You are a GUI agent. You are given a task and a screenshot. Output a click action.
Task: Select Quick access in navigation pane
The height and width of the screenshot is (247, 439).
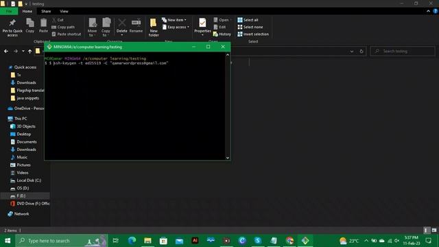point(23,67)
